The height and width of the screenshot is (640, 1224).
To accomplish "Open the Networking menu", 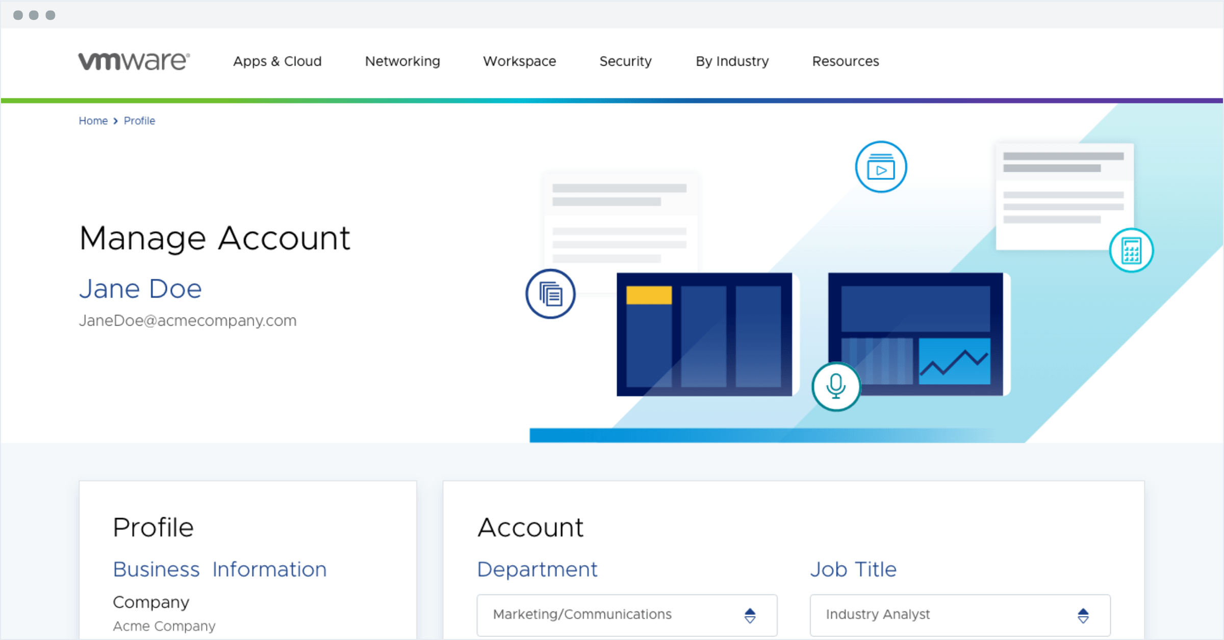I will 402,61.
